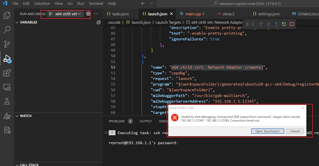
Task: Click the green Start Debugging play icon
Action: [50, 14]
